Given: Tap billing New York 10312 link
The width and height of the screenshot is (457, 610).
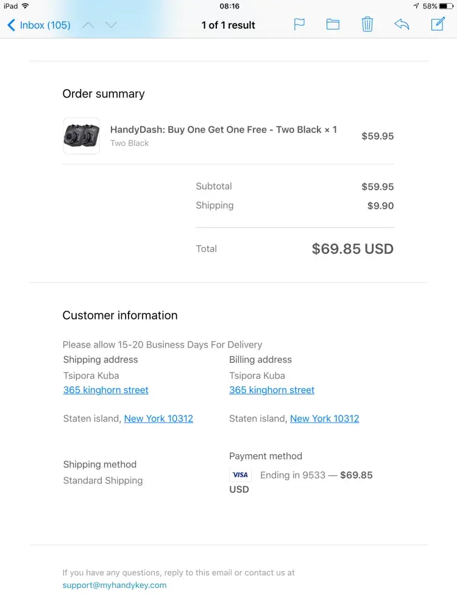Looking at the screenshot, I should coord(325,418).
